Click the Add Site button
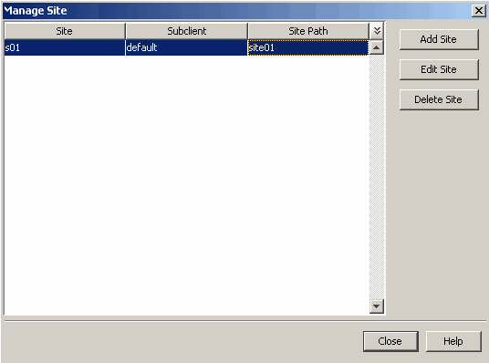Viewport: 489px width, 363px height. 439,39
